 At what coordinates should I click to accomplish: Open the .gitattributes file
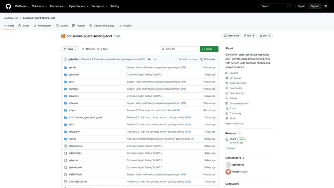75,153
